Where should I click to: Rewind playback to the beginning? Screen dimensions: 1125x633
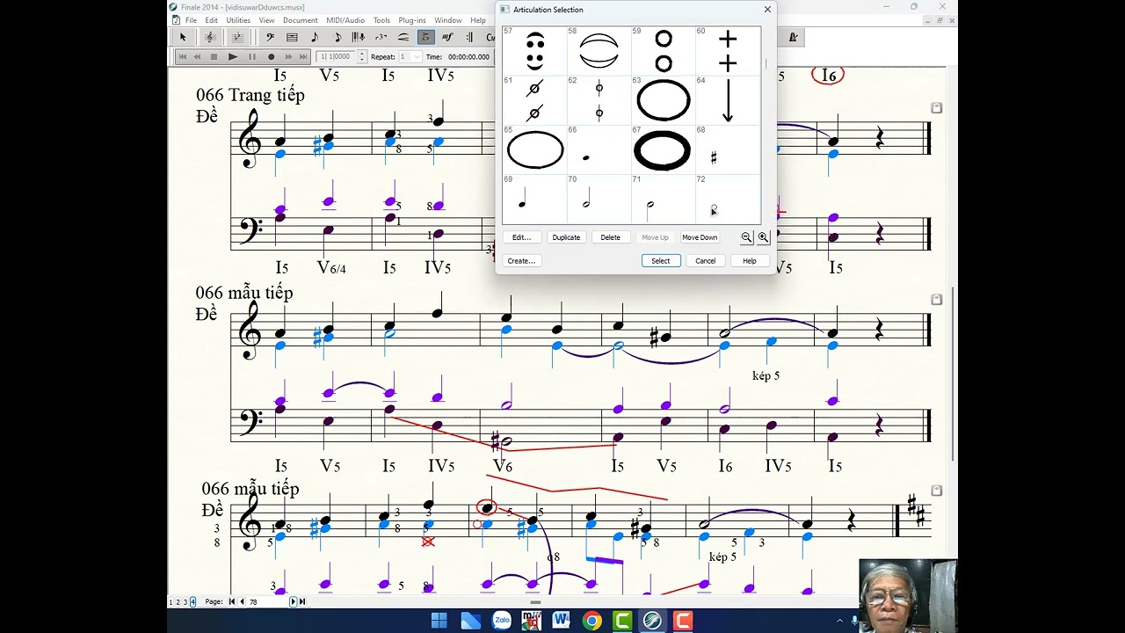click(183, 57)
